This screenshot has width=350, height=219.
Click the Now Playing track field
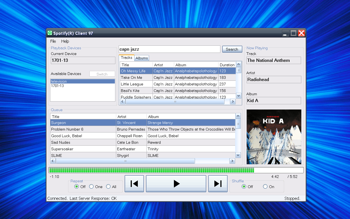click(274, 60)
